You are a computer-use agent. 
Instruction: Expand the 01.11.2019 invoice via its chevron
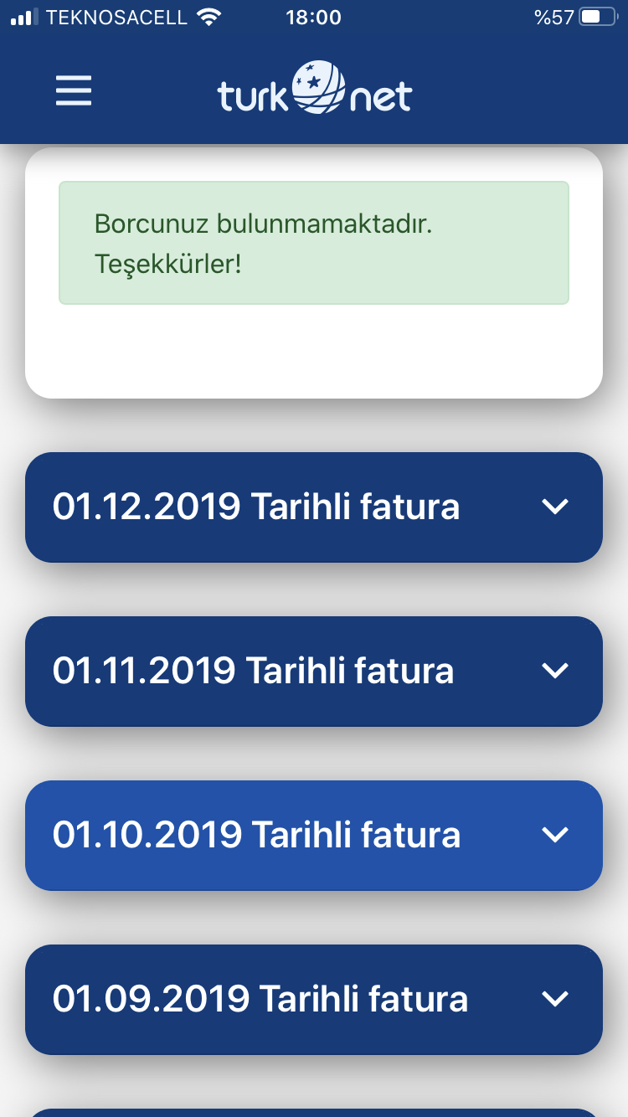555,671
